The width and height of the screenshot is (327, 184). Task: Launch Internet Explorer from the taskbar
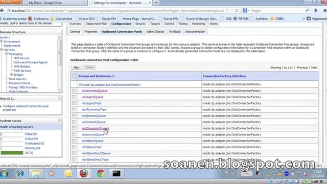(20, 174)
